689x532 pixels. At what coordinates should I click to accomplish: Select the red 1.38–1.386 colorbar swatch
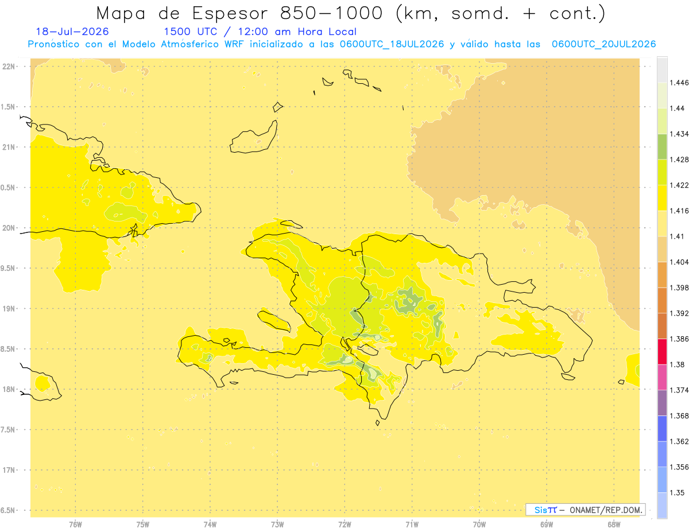662,351
